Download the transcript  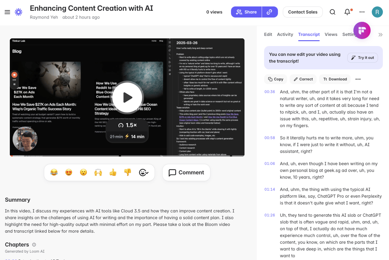[x=335, y=79]
